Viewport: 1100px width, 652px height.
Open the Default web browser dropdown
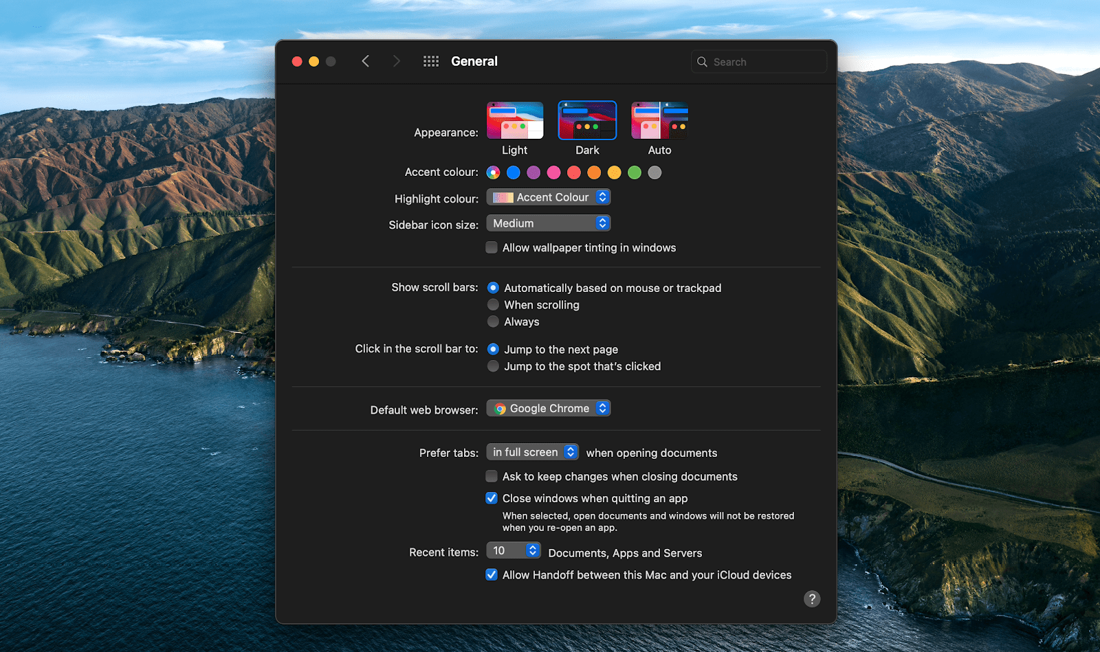(548, 407)
